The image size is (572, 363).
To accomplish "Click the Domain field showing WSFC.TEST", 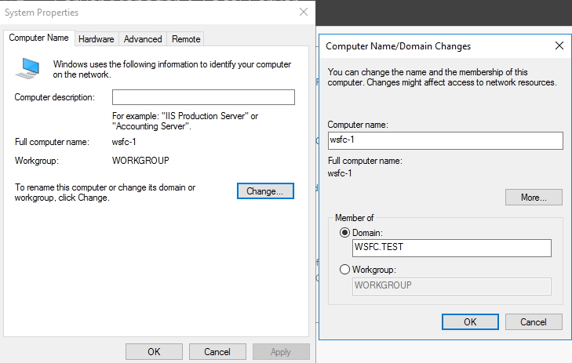I will point(452,249).
